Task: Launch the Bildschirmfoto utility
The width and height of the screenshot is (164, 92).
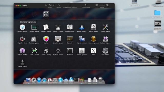Action: (x=70, y=27)
